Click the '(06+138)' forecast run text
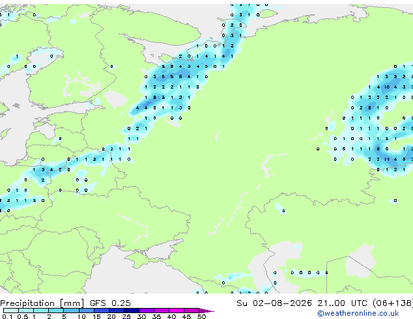Image resolution: width=413 pixels, height=319 pixels. 392,303
